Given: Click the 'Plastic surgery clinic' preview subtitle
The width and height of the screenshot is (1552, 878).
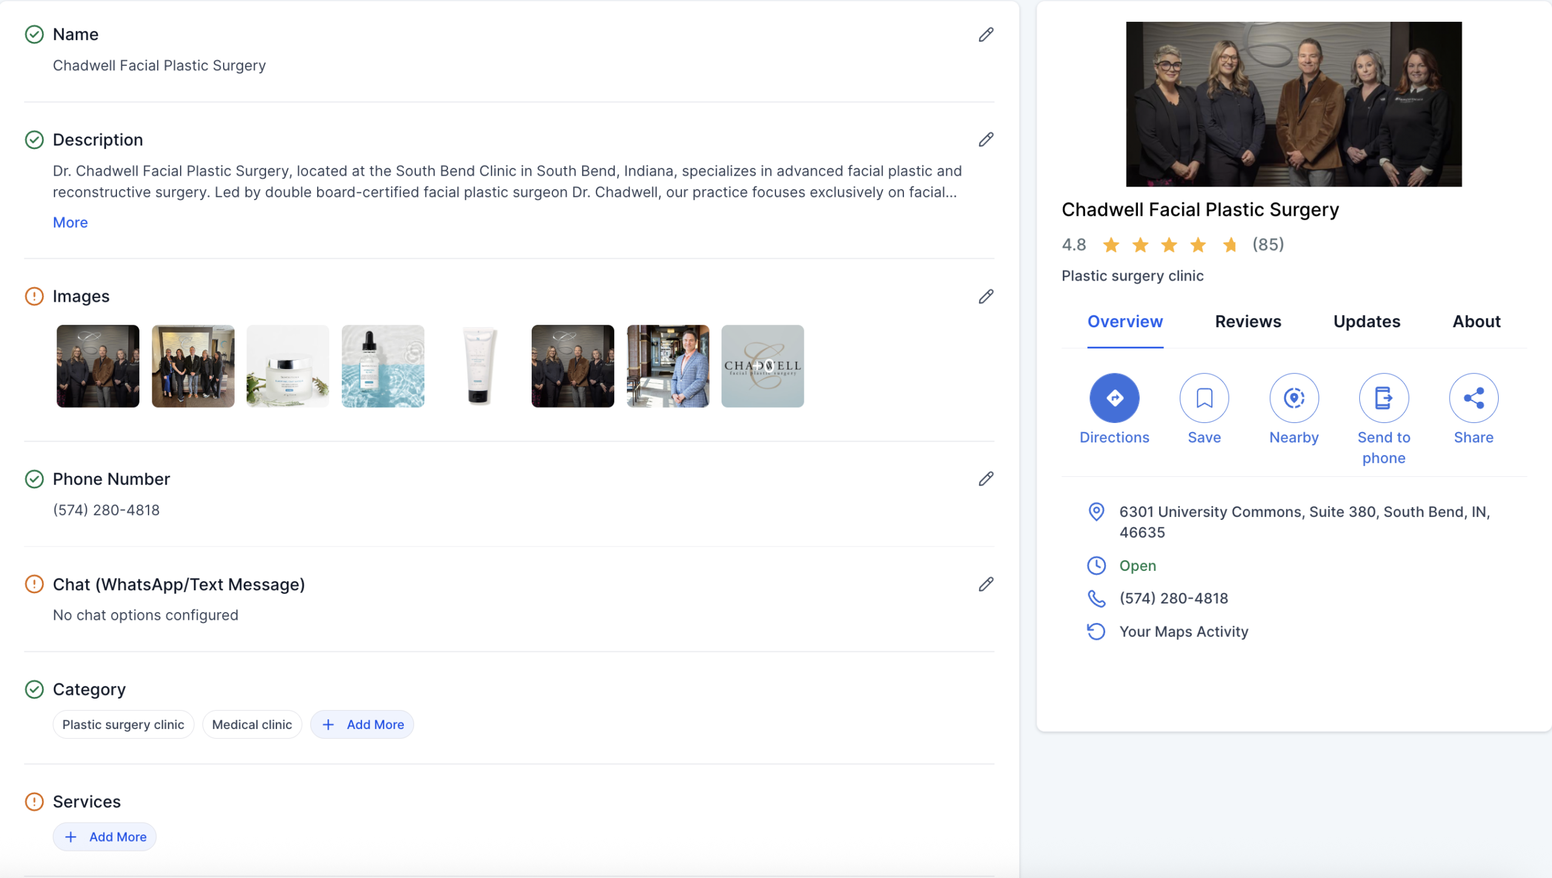Looking at the screenshot, I should (1132, 276).
